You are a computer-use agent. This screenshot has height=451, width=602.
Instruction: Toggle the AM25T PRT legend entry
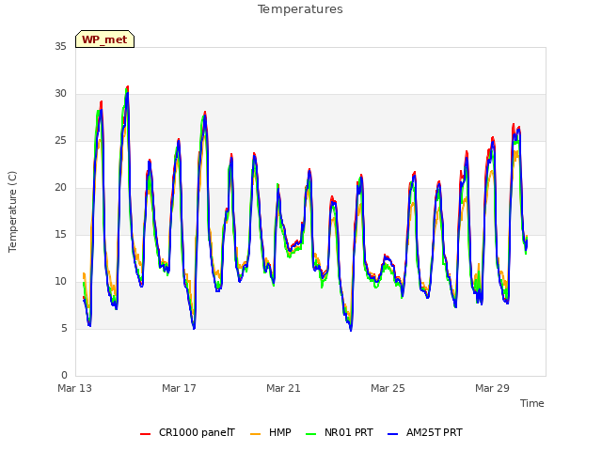click(425, 432)
